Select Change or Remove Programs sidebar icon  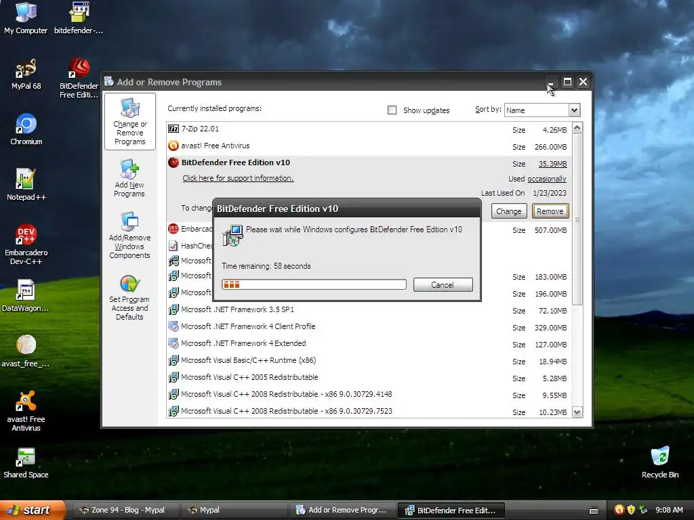(129, 122)
